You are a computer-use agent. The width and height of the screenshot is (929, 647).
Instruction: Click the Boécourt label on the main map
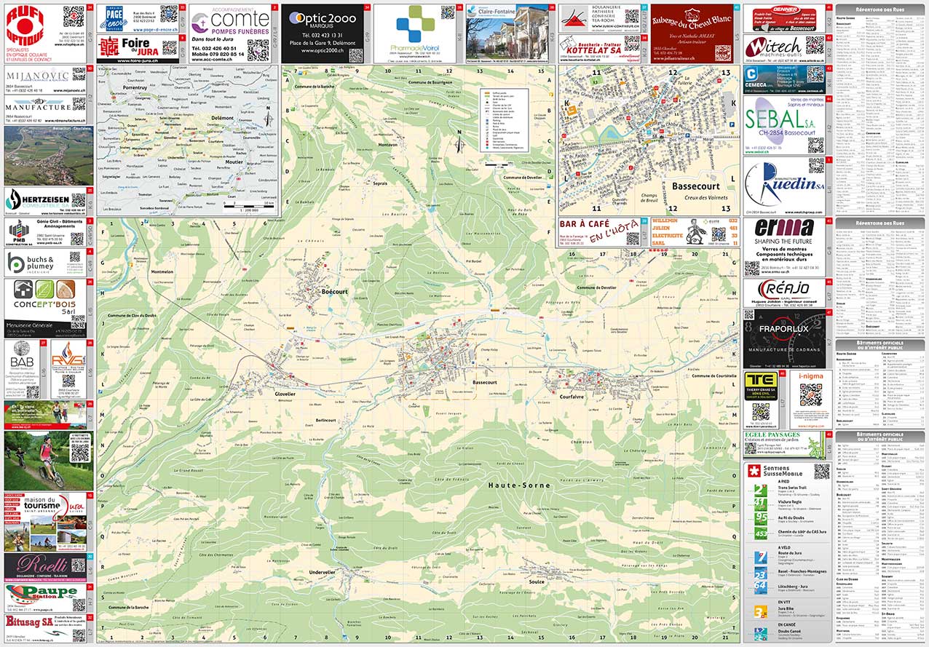tap(335, 292)
